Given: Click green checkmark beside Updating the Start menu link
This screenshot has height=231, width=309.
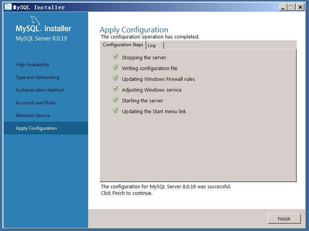Looking at the screenshot, I should point(116,110).
